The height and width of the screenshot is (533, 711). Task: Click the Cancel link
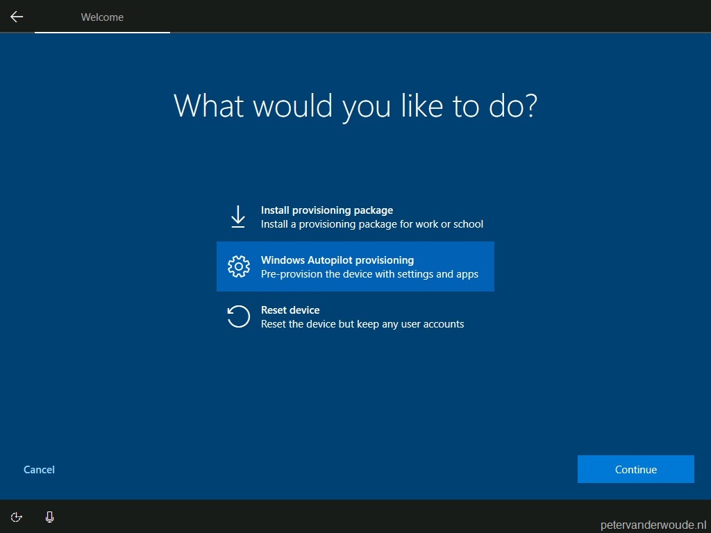pos(38,469)
